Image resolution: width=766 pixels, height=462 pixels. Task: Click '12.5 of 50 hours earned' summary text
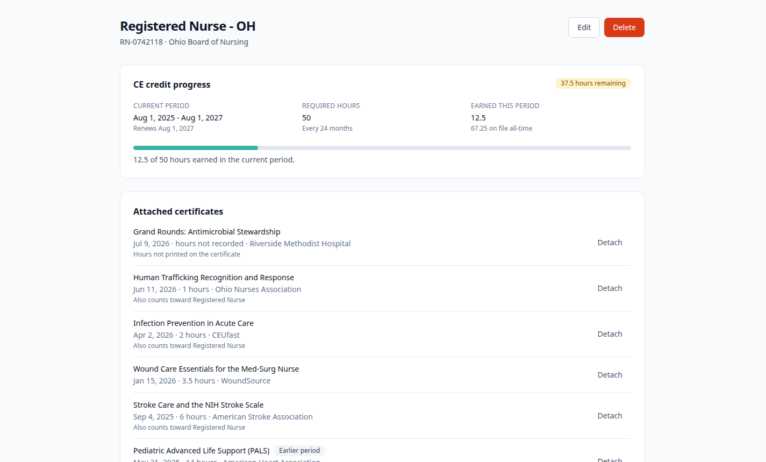click(214, 160)
